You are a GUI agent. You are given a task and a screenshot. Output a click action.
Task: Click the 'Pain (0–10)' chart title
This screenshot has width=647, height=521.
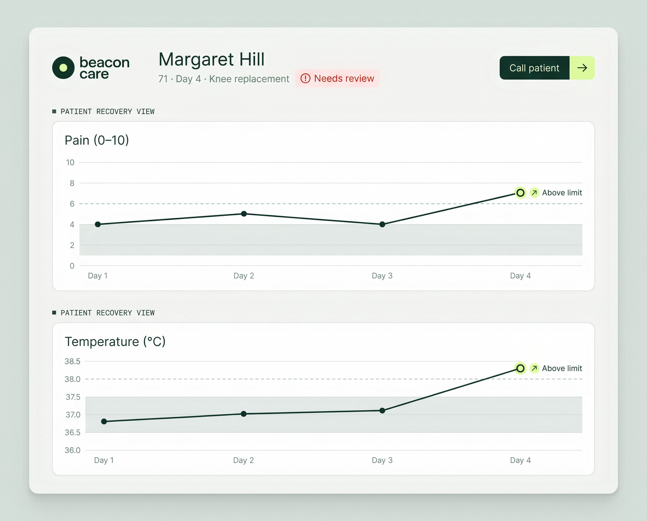97,140
